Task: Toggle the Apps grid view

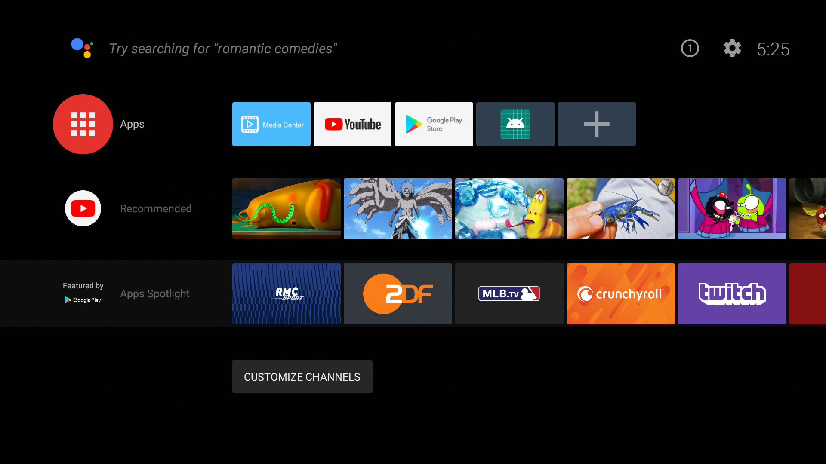Action: (83, 123)
